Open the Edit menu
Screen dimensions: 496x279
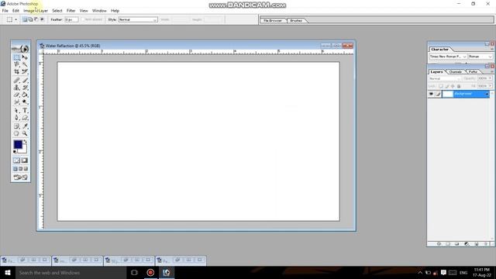click(x=15, y=11)
